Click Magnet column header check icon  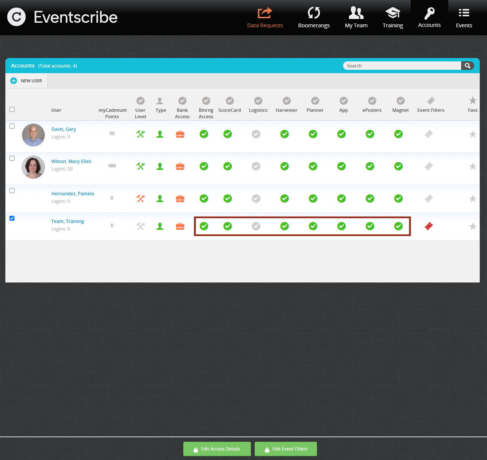coord(400,100)
